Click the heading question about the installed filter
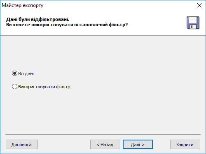Image resolution: width=206 pixels, height=154 pixels. tap(67, 25)
